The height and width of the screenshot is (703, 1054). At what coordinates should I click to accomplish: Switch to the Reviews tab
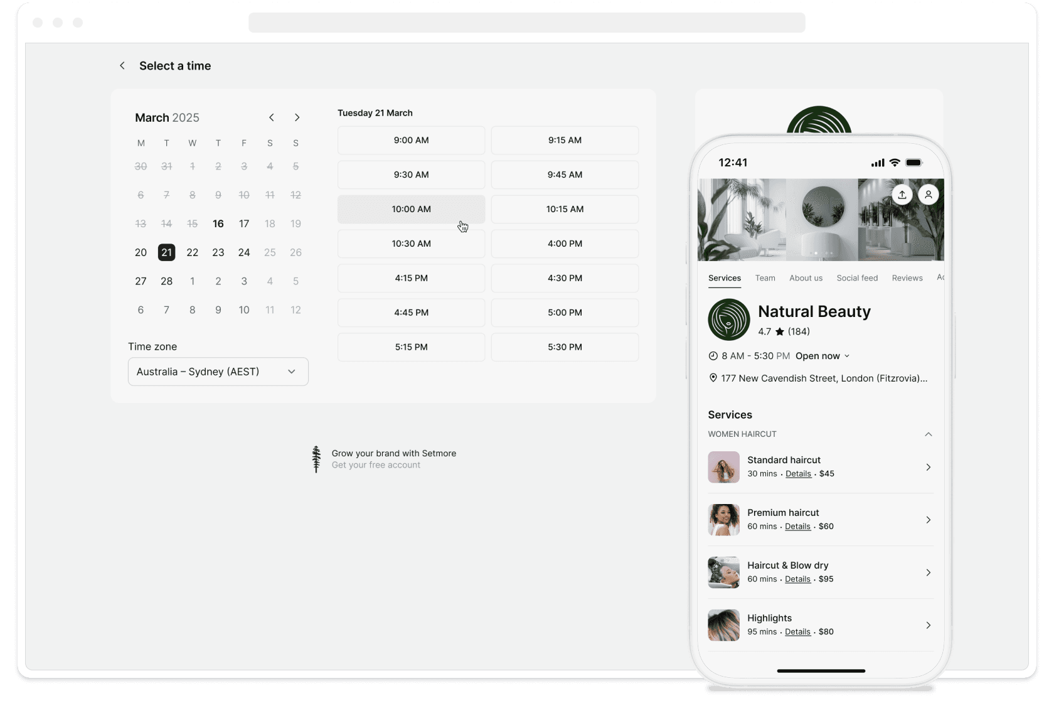click(907, 277)
